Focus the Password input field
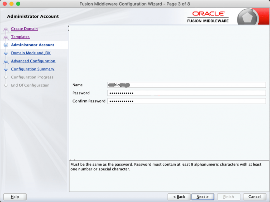Image resolution: width=270 pixels, height=202 pixels. tap(187, 93)
